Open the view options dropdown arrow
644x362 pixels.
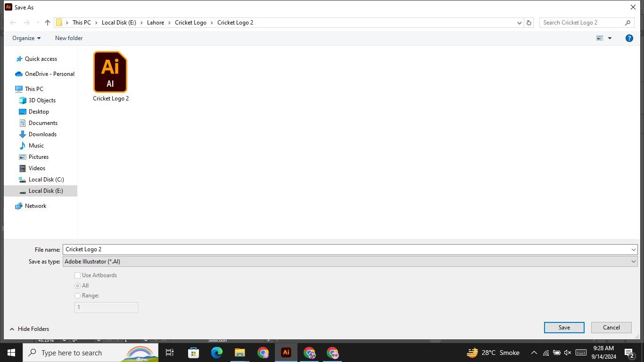[610, 38]
